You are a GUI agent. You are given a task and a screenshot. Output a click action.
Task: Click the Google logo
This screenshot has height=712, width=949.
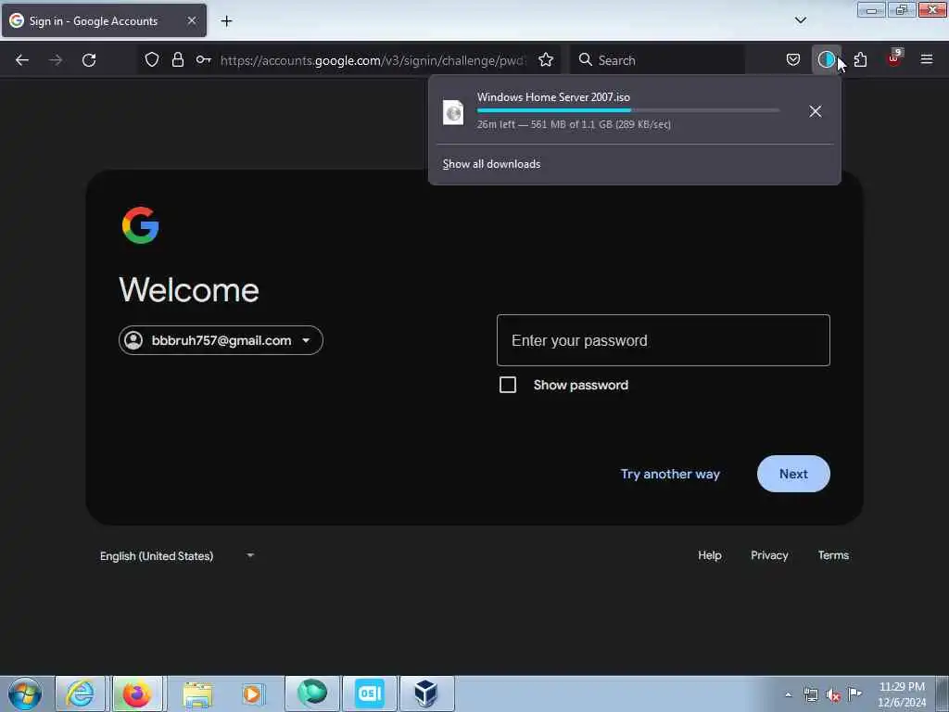[141, 225]
